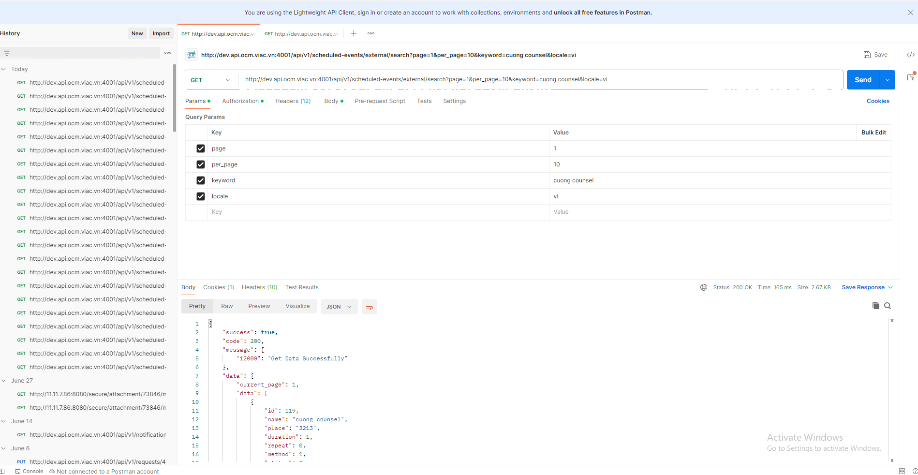Image resolution: width=918 pixels, height=475 pixels.
Task: Open the right sidebar info panel
Action: [x=911, y=77]
